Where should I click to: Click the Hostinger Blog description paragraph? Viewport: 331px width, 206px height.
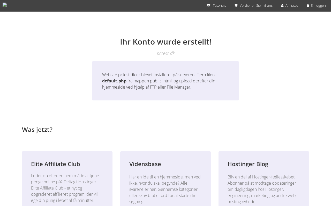coord(262,189)
